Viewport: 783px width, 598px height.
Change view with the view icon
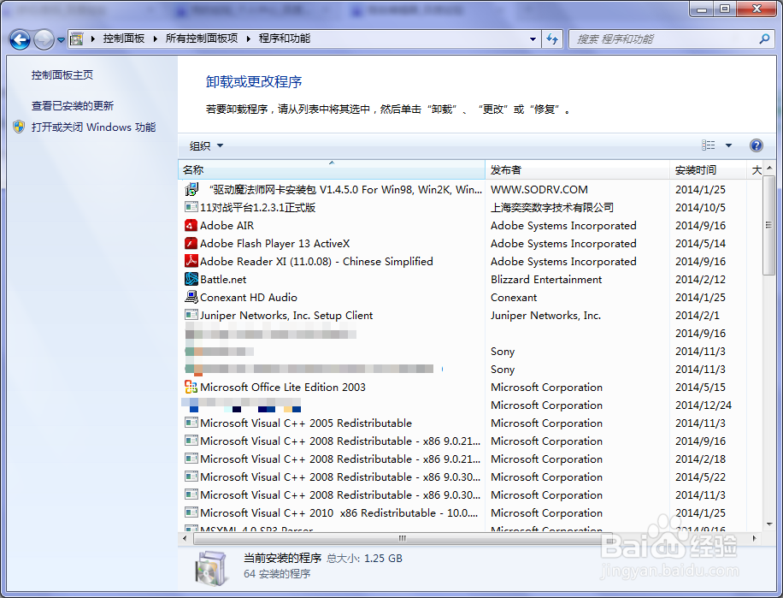tap(708, 145)
